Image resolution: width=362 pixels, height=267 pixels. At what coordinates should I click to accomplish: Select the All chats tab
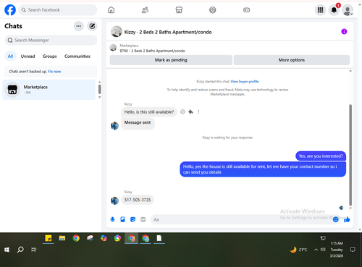[10, 56]
